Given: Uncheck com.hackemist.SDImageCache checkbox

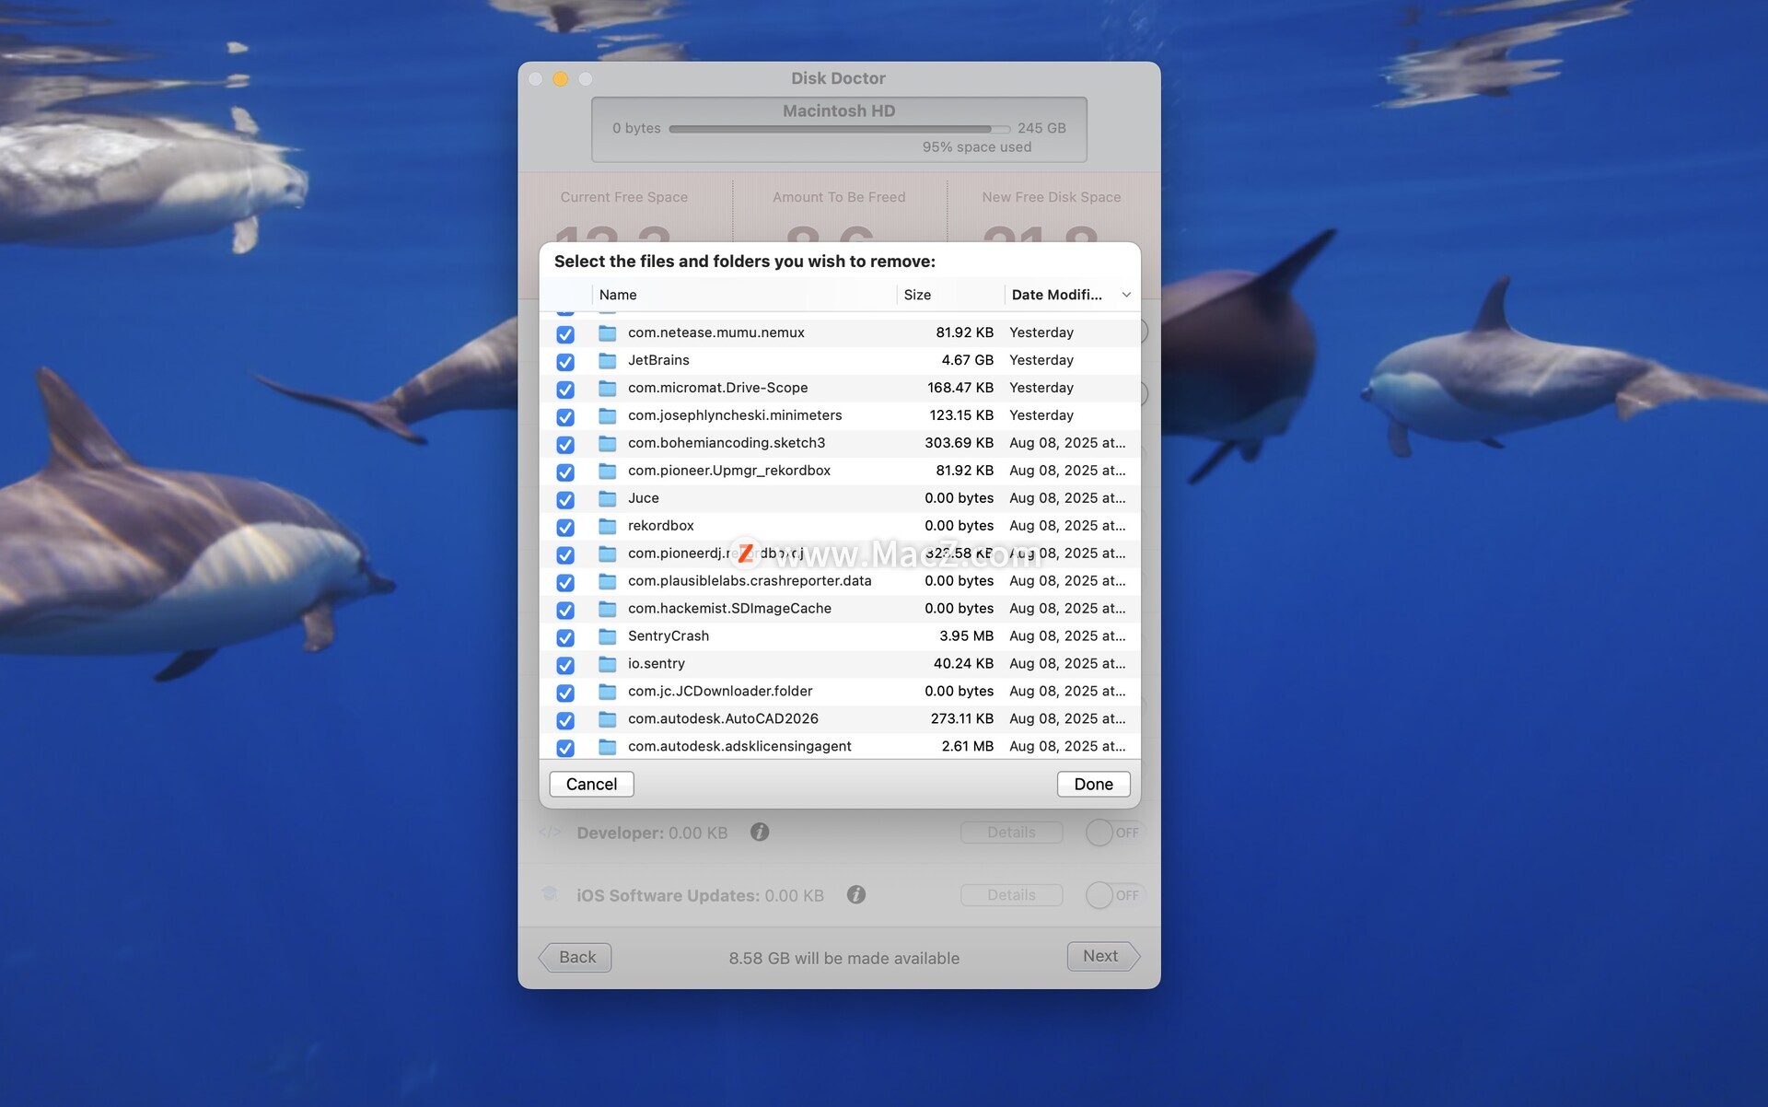Looking at the screenshot, I should pos(565,610).
